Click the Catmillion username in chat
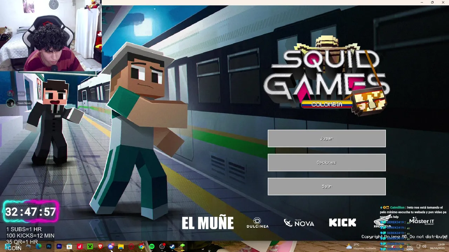Viewport: 449px width, 252px height. (x=398, y=208)
